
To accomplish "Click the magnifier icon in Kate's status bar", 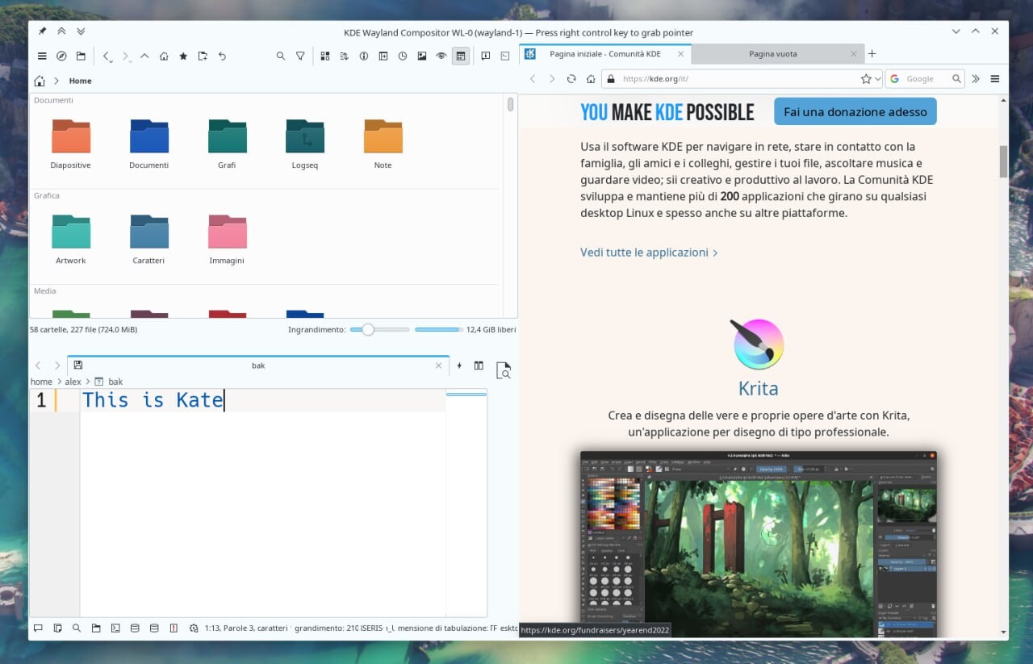I will [77, 628].
